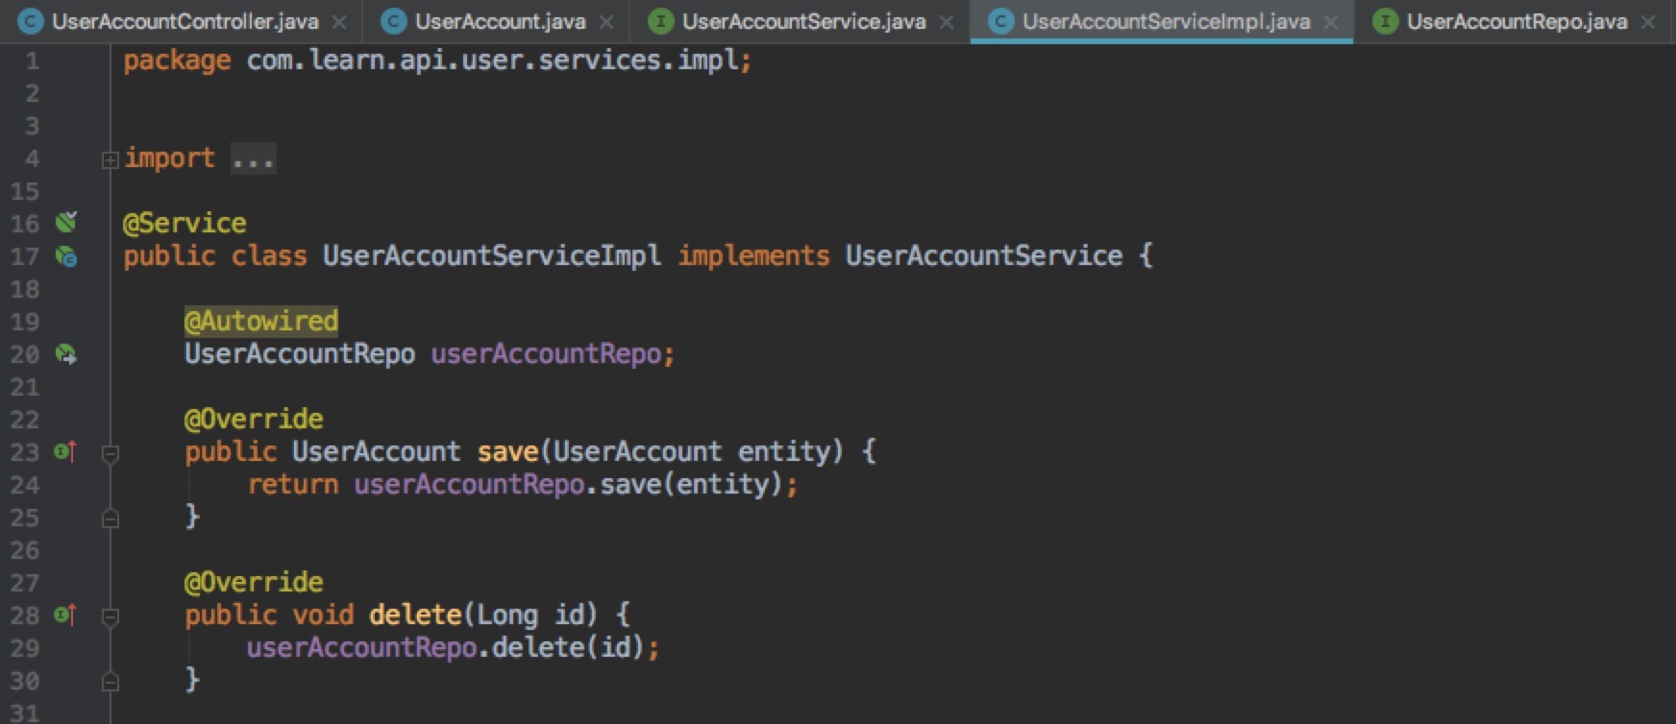The height and width of the screenshot is (724, 1676).
Task: Click the interface icon on UserAccountRepo.java tab
Action: coord(1385,21)
